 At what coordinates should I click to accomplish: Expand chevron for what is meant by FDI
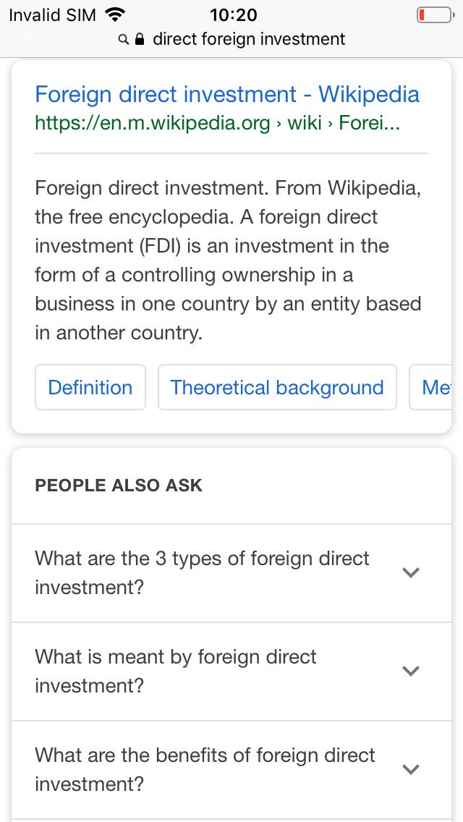pos(411,671)
